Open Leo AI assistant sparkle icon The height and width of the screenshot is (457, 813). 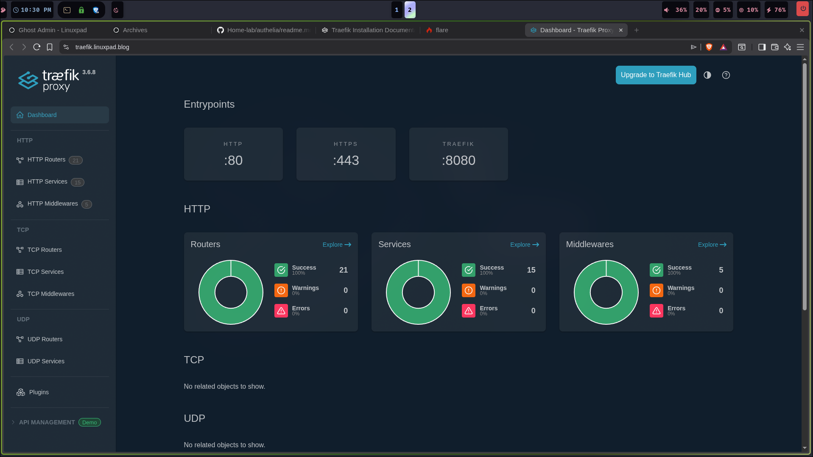[787, 47]
